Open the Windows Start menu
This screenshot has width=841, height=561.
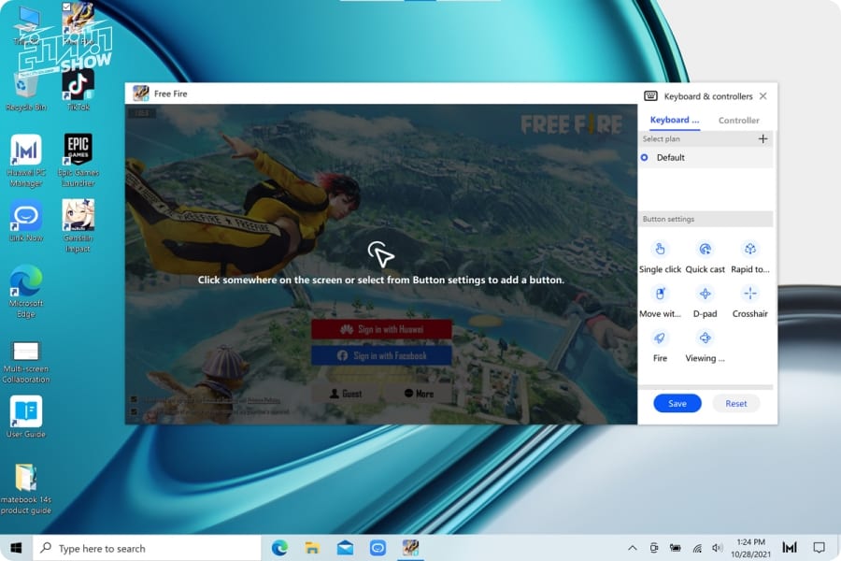pyautogui.click(x=16, y=548)
